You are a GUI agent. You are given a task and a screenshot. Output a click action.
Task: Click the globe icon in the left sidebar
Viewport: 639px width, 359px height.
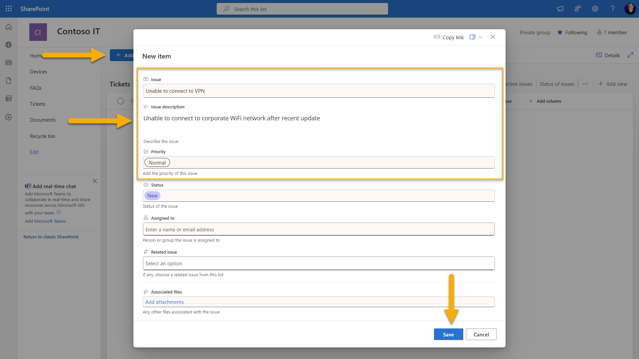[8, 45]
